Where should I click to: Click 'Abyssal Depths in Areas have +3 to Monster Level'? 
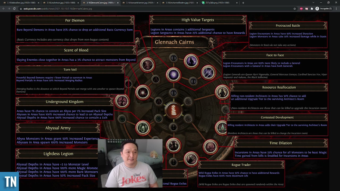pos(53,164)
